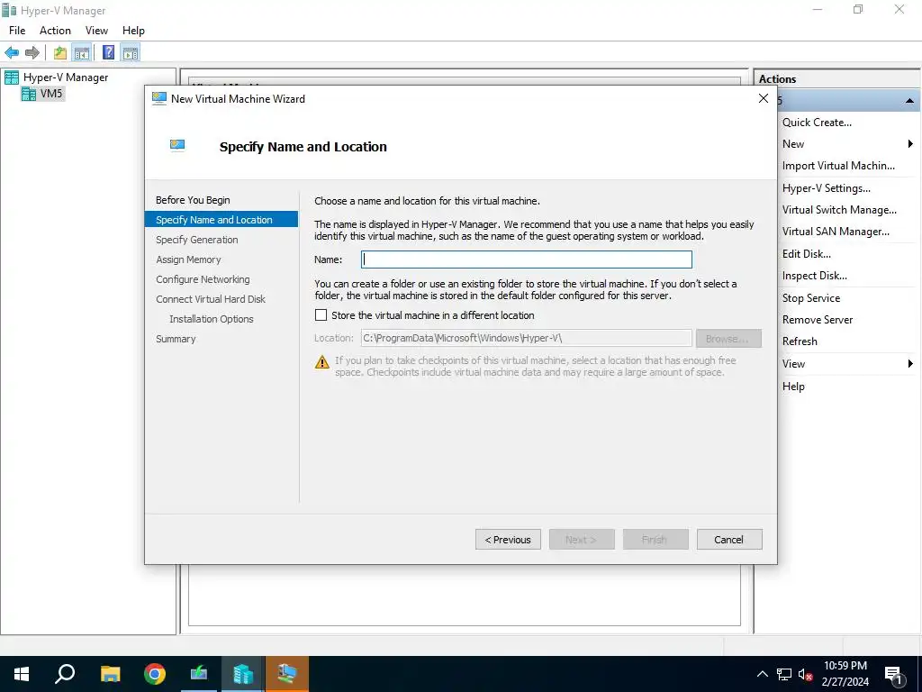Open the File menu
The height and width of the screenshot is (692, 922).
coord(17,31)
